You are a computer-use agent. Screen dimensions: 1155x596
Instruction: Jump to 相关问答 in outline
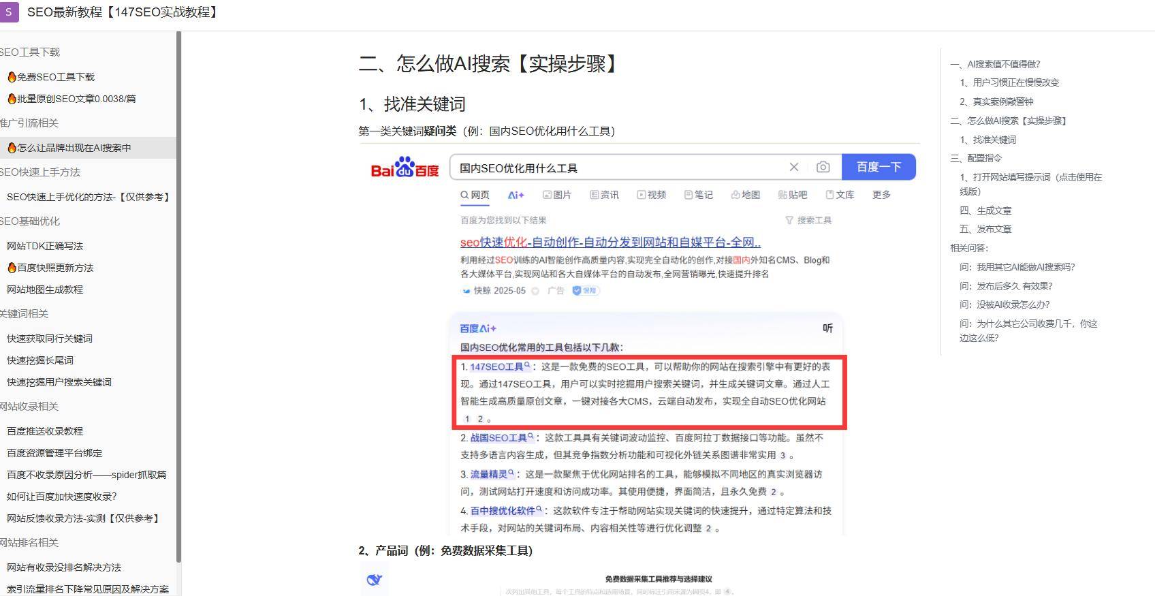pyautogui.click(x=969, y=248)
